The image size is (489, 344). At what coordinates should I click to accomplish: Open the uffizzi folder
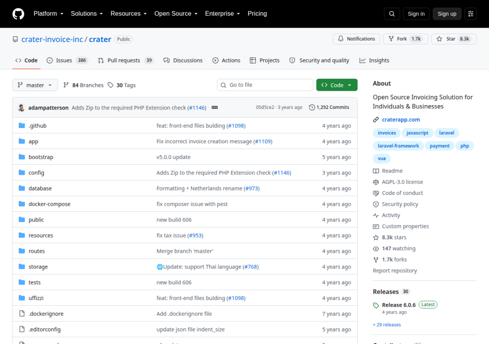pyautogui.click(x=36, y=298)
